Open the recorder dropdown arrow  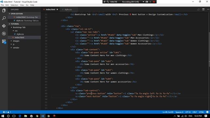[x=143, y=2]
